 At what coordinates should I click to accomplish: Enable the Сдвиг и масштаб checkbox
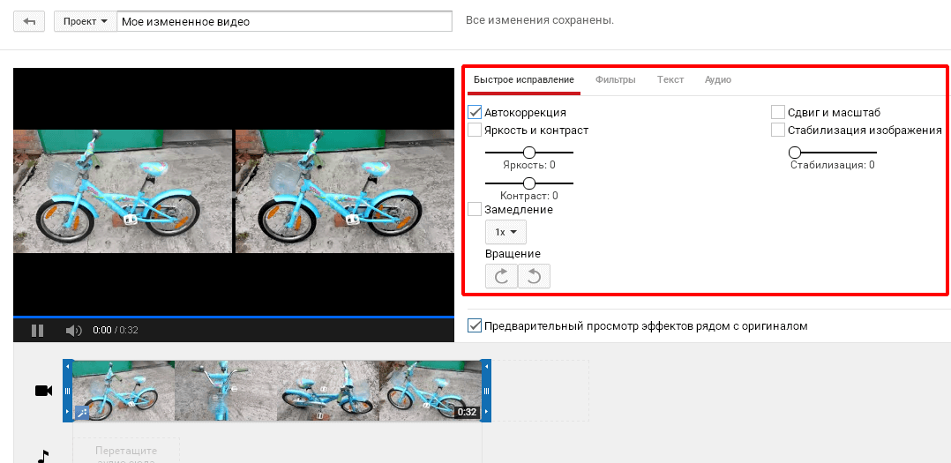click(777, 113)
